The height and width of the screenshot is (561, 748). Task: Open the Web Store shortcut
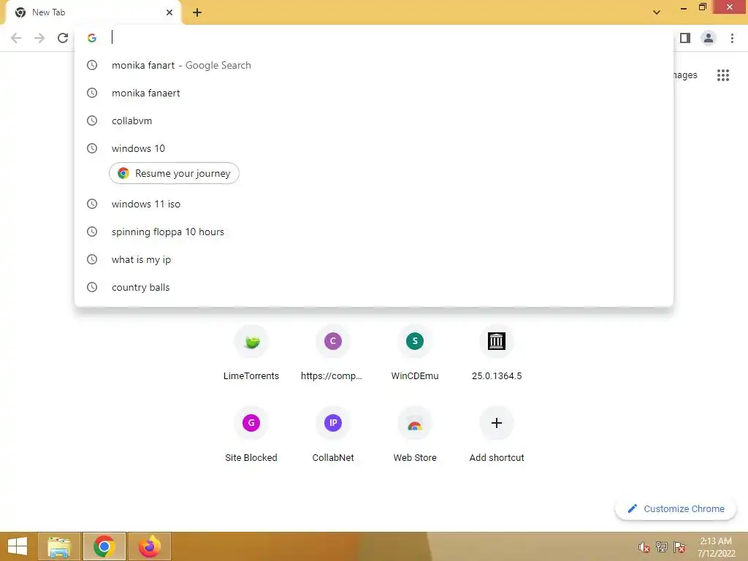pos(415,435)
